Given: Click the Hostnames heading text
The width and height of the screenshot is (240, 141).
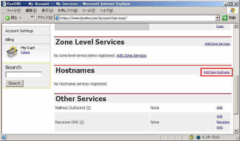Looking at the screenshot, I should coord(75,70).
